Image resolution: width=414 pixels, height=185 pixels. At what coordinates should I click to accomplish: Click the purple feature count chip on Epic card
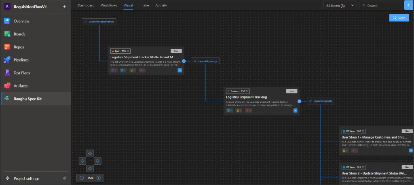click(114, 70)
